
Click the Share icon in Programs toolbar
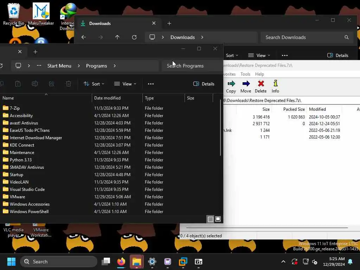pos(51,84)
